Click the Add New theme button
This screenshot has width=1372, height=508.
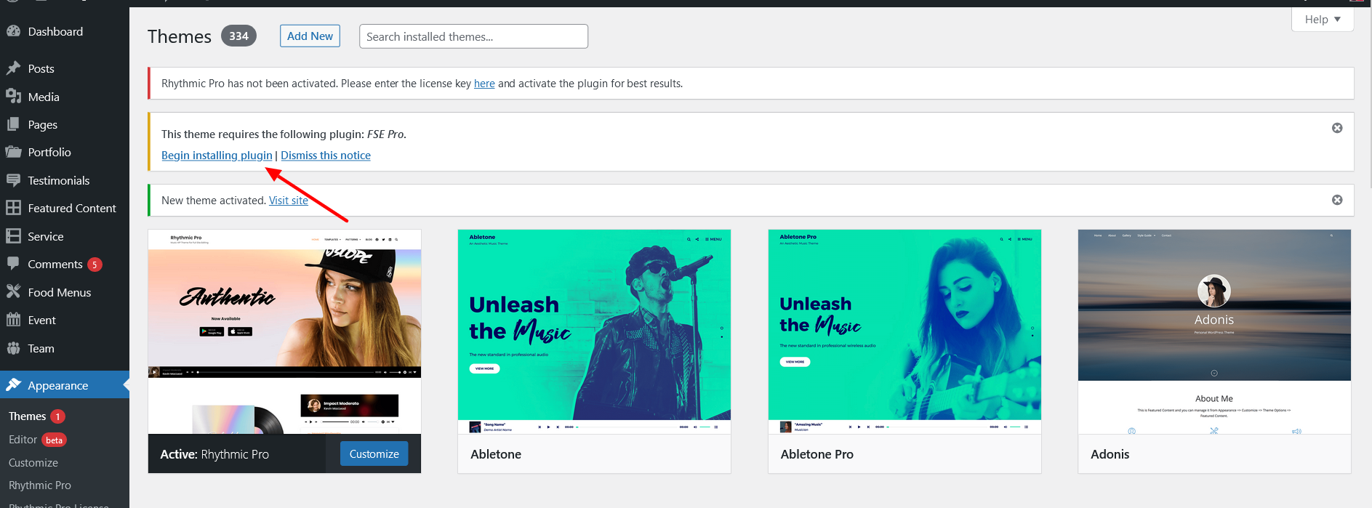pos(310,36)
